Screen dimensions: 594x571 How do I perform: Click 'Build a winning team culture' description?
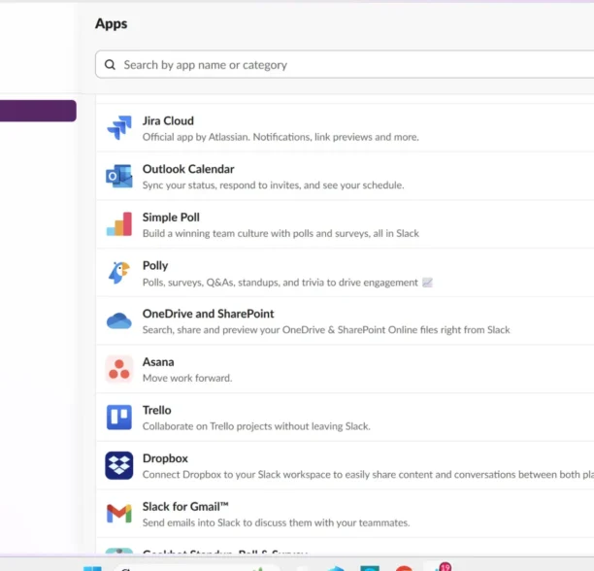click(x=280, y=233)
